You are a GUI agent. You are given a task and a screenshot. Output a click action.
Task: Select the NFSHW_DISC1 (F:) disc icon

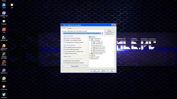[x=94, y=49]
